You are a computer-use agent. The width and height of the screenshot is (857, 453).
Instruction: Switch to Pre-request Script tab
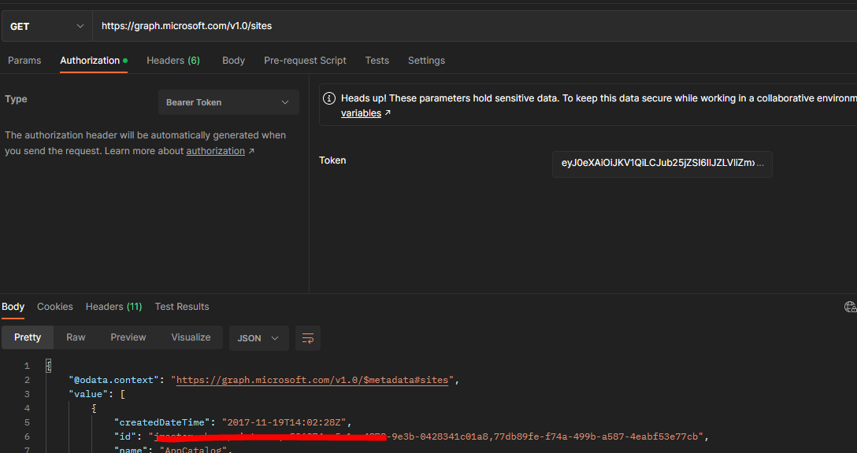(305, 61)
